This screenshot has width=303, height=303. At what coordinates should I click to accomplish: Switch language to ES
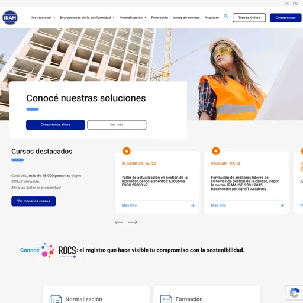(x=286, y=4)
